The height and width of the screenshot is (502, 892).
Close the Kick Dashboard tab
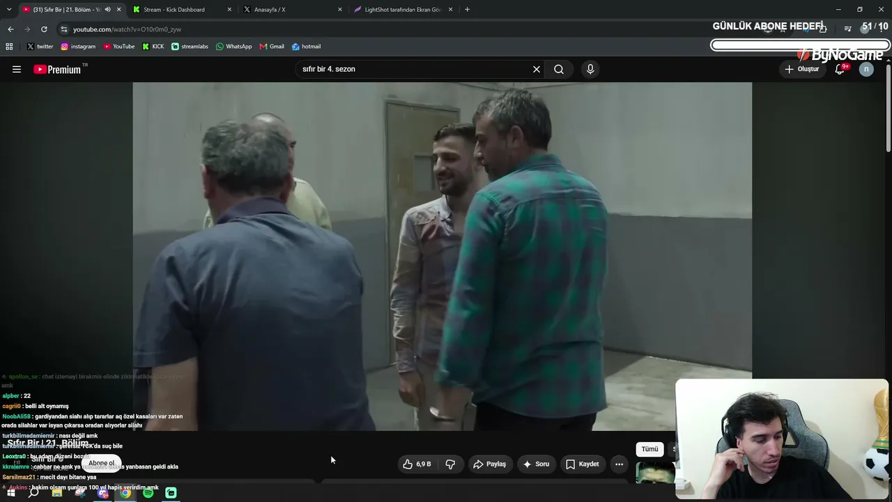(x=229, y=10)
